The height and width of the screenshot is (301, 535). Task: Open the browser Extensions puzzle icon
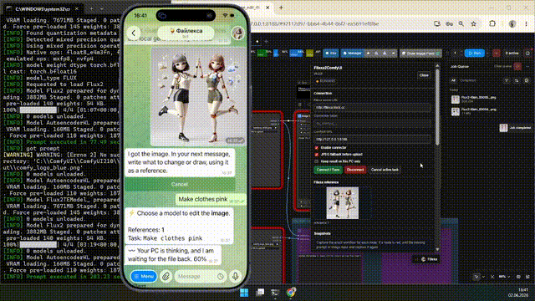point(492,24)
